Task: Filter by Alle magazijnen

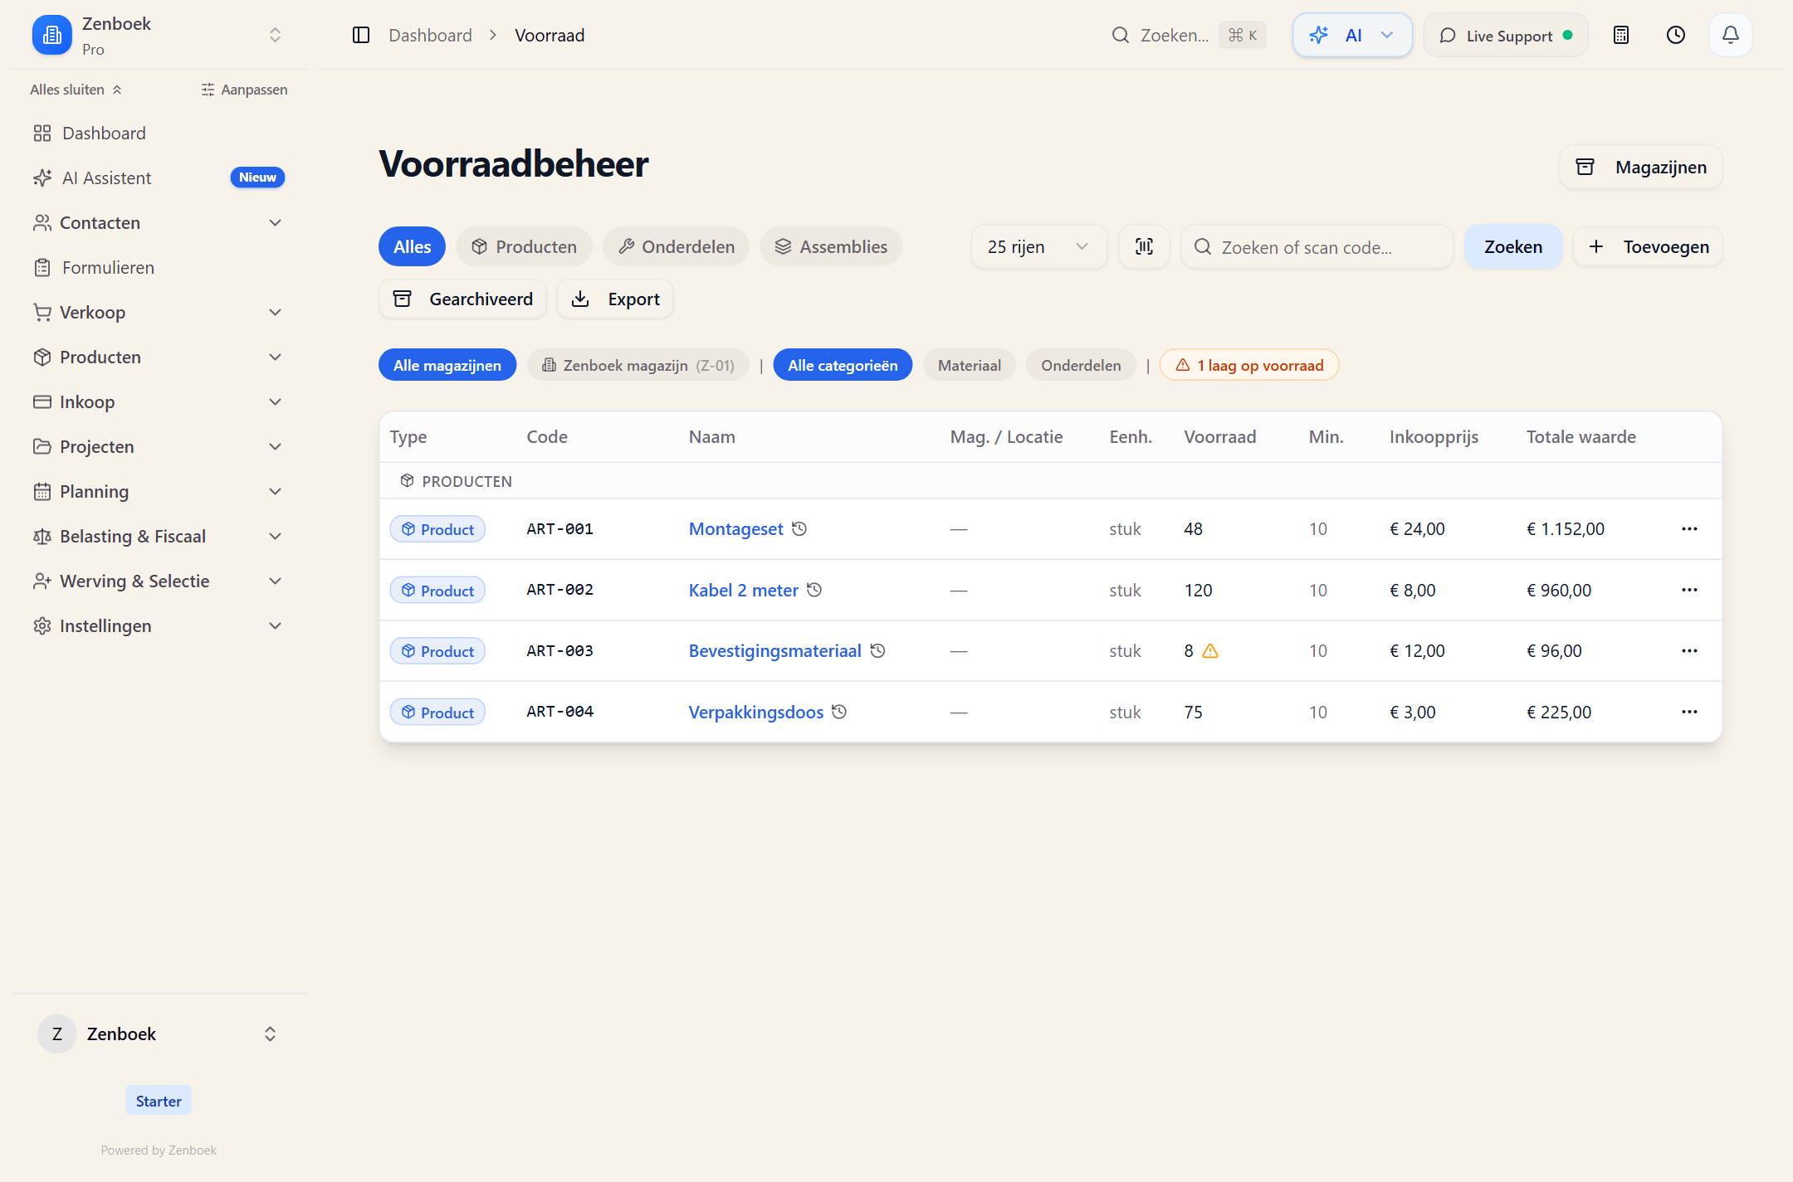Action: click(447, 365)
